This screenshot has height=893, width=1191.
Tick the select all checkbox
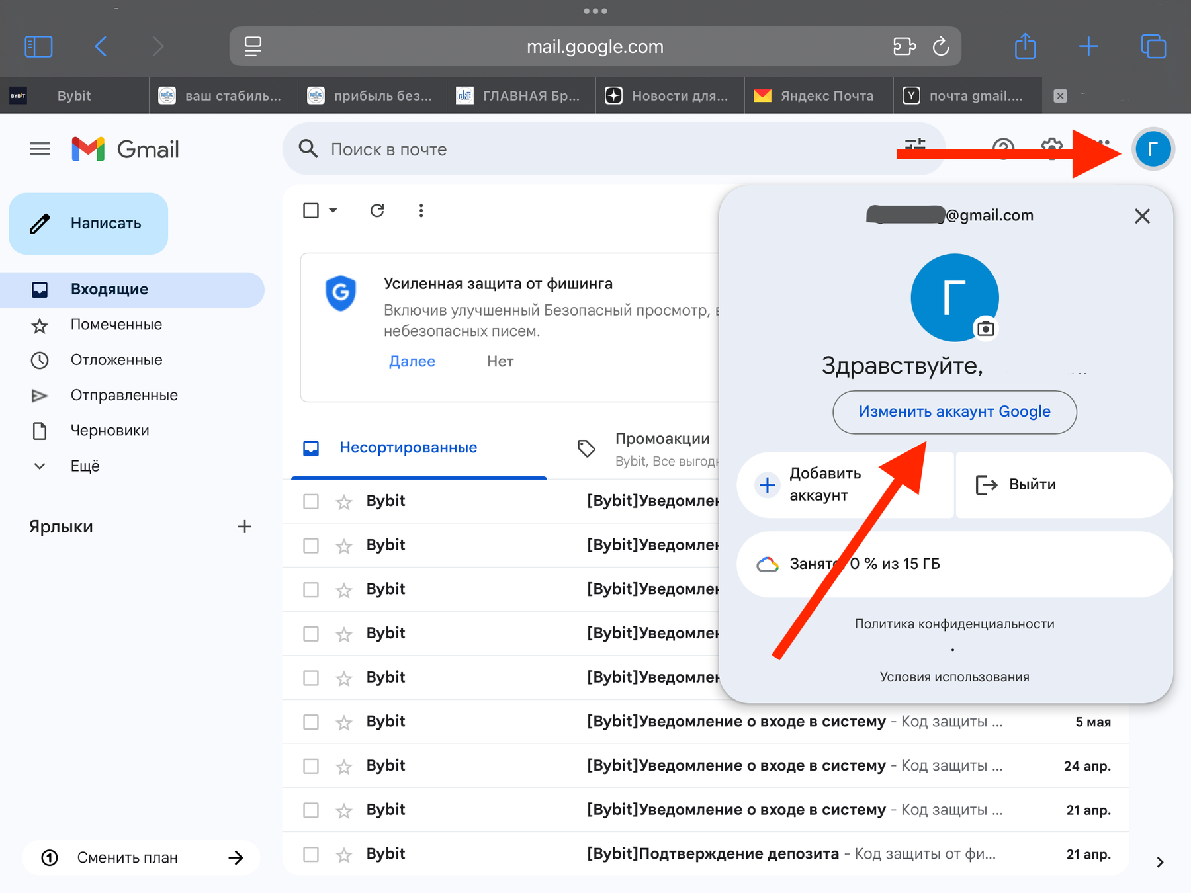pyautogui.click(x=311, y=210)
